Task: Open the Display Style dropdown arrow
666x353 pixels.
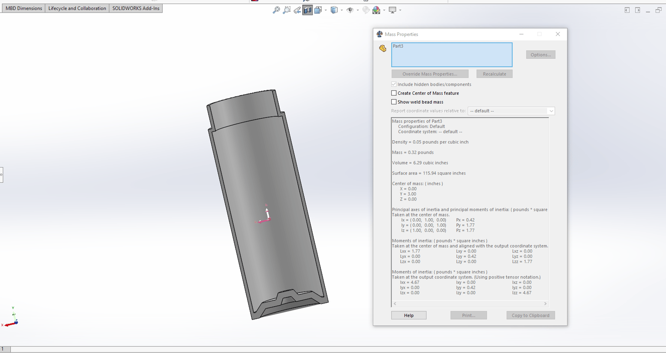Action: [342, 10]
